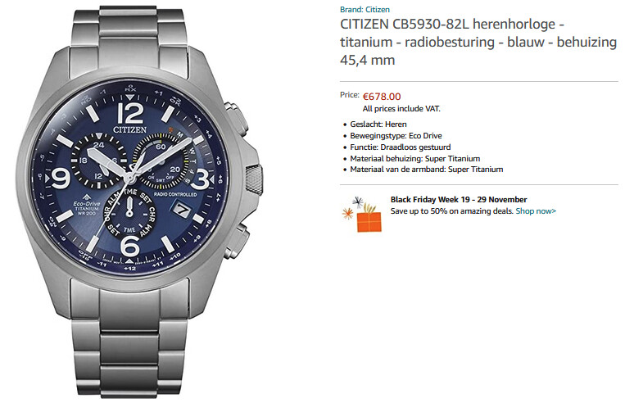
Task: Click the 60-second subdial on the watch
Action: [161, 161]
